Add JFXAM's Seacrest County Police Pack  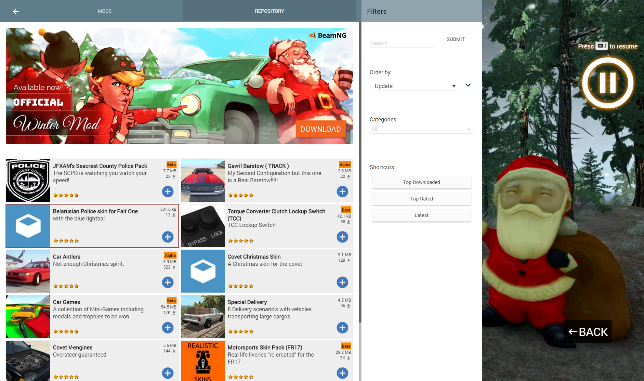click(x=168, y=191)
